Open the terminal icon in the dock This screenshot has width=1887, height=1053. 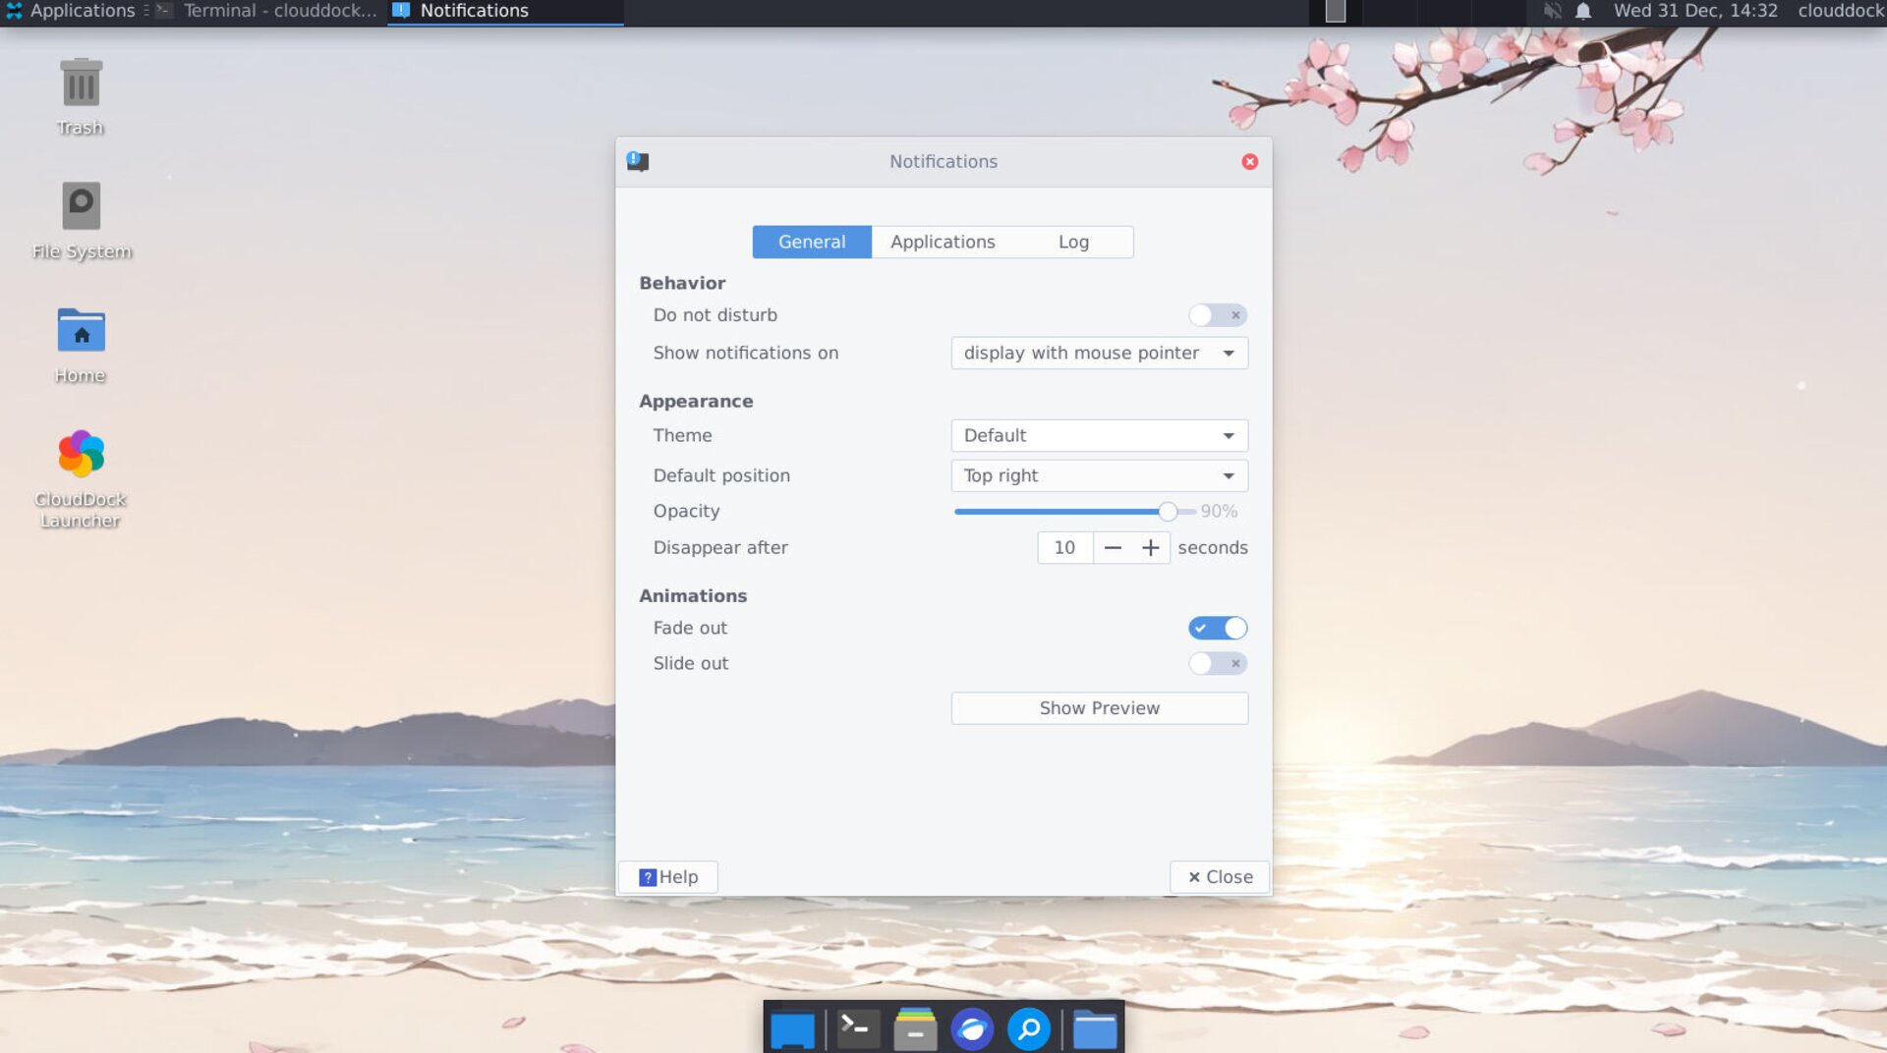tap(857, 1028)
